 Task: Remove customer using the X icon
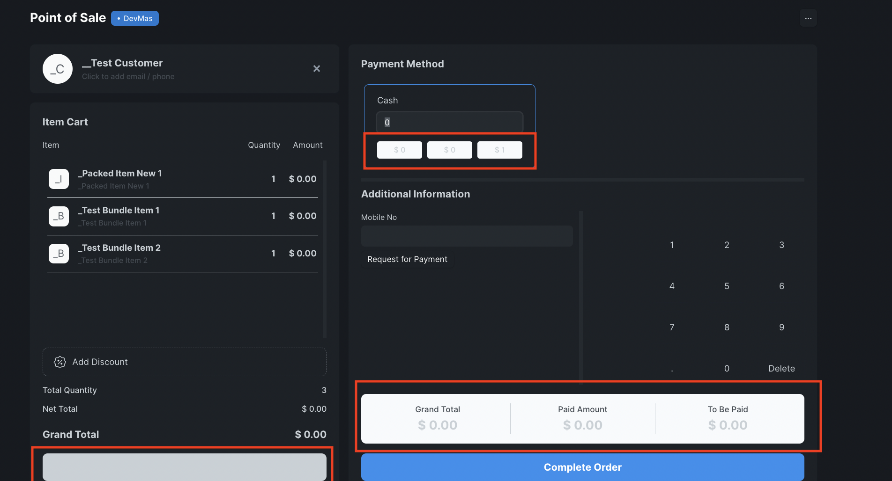[316, 68]
